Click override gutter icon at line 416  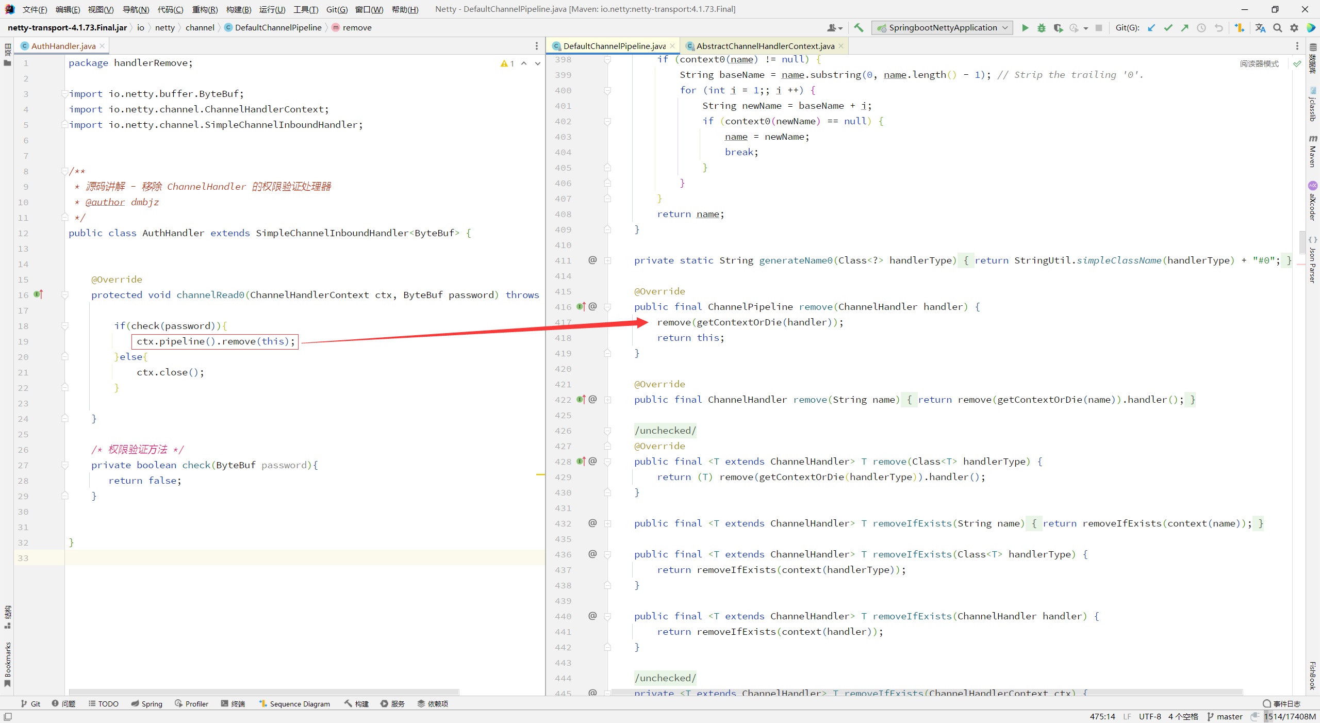point(581,307)
